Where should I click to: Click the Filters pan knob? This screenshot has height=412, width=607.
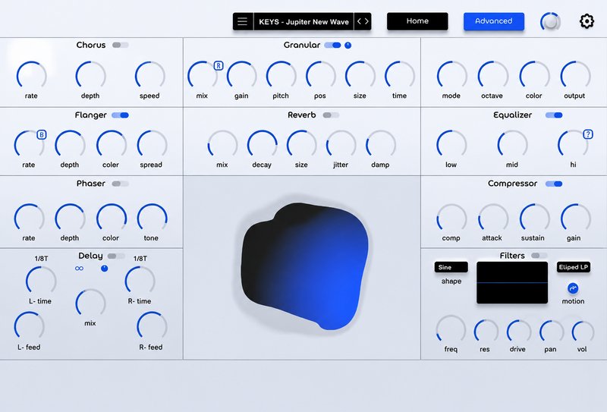[552, 332]
